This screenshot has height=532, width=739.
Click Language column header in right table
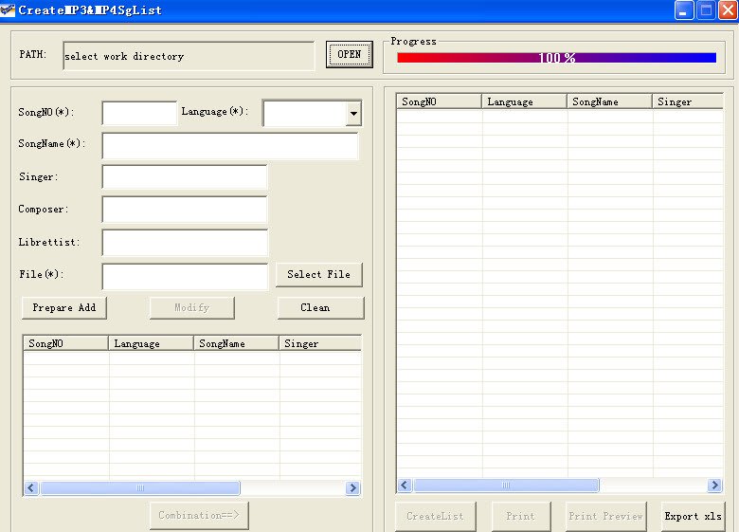pos(524,101)
